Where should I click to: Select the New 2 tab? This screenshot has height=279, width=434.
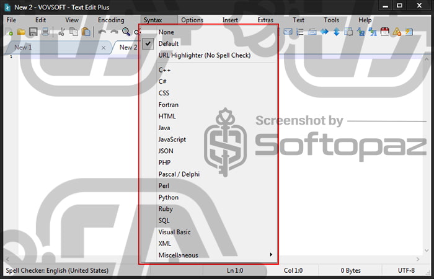tap(128, 47)
